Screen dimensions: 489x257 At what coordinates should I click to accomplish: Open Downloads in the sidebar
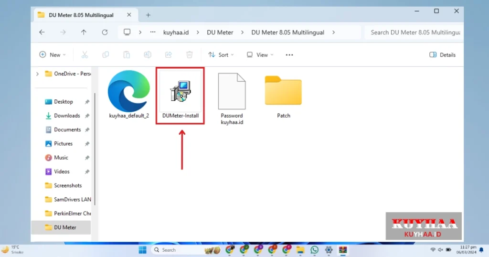67,116
